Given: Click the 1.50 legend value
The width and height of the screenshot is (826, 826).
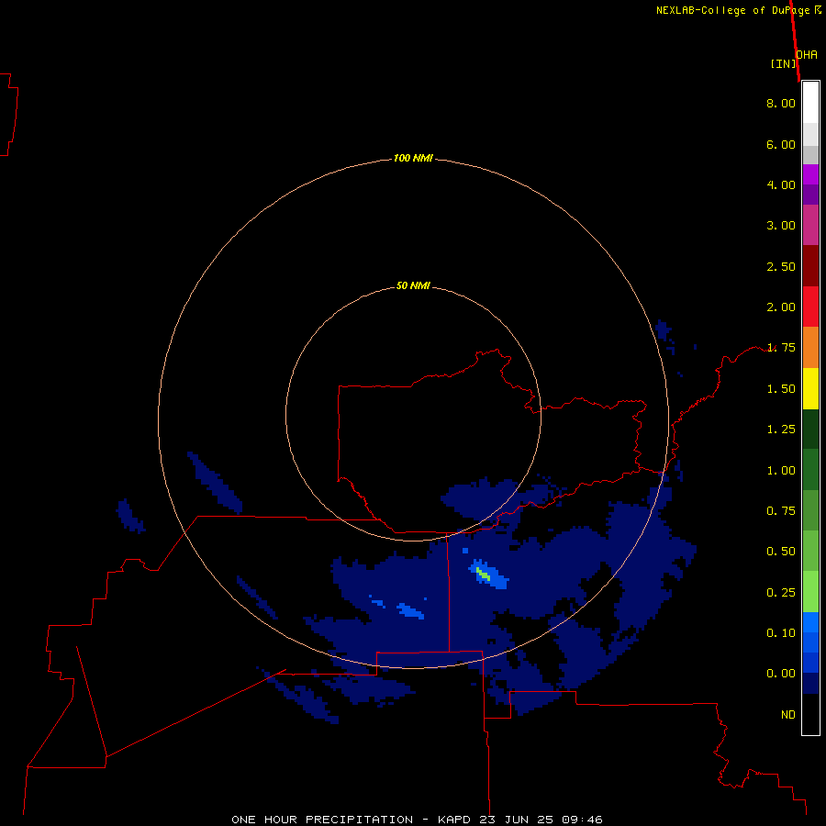Looking at the screenshot, I should [781, 389].
